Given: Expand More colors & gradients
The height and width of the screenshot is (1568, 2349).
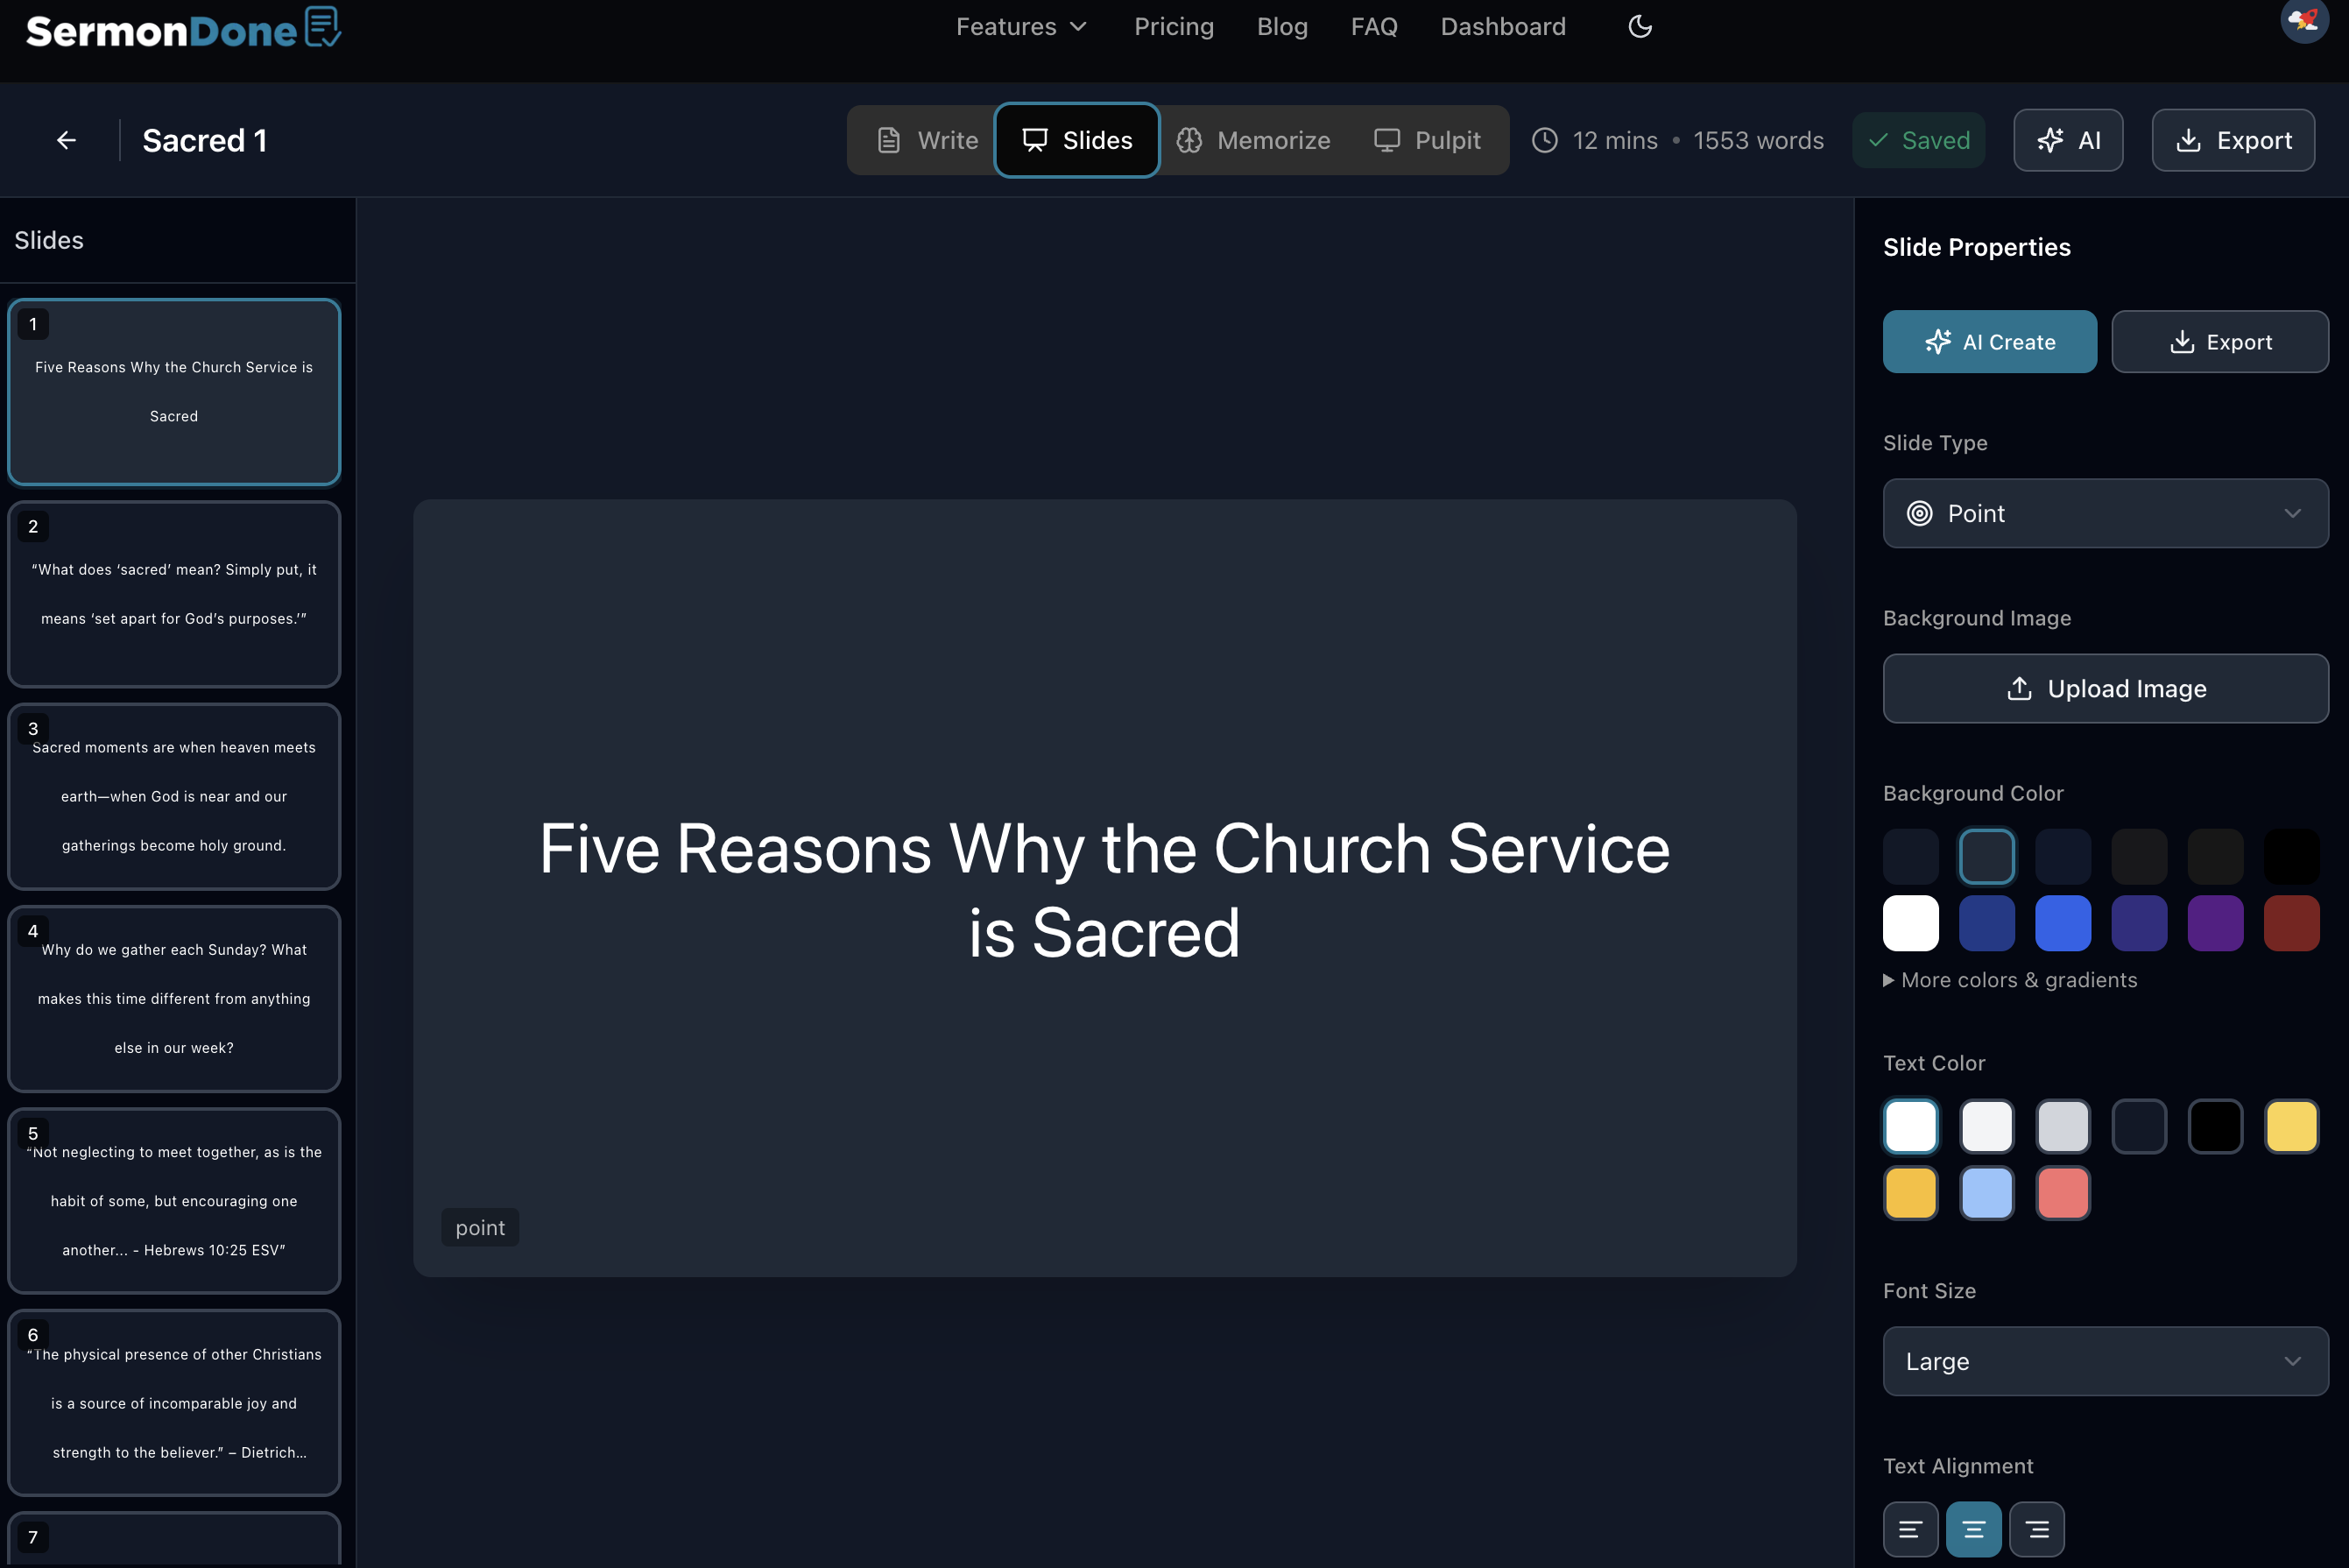Looking at the screenshot, I should (2010, 980).
